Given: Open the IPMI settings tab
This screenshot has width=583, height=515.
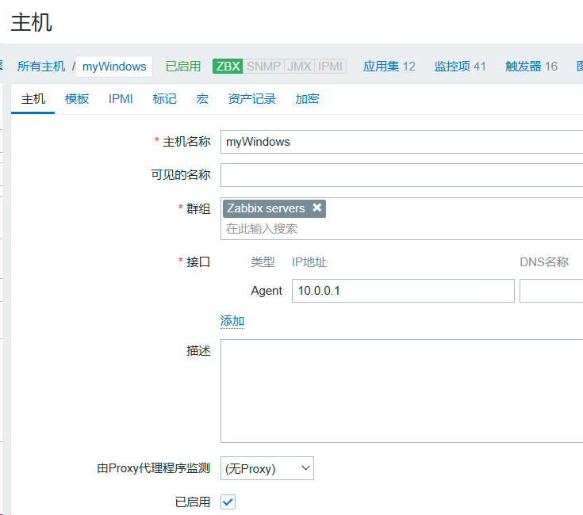Looking at the screenshot, I should (x=121, y=99).
